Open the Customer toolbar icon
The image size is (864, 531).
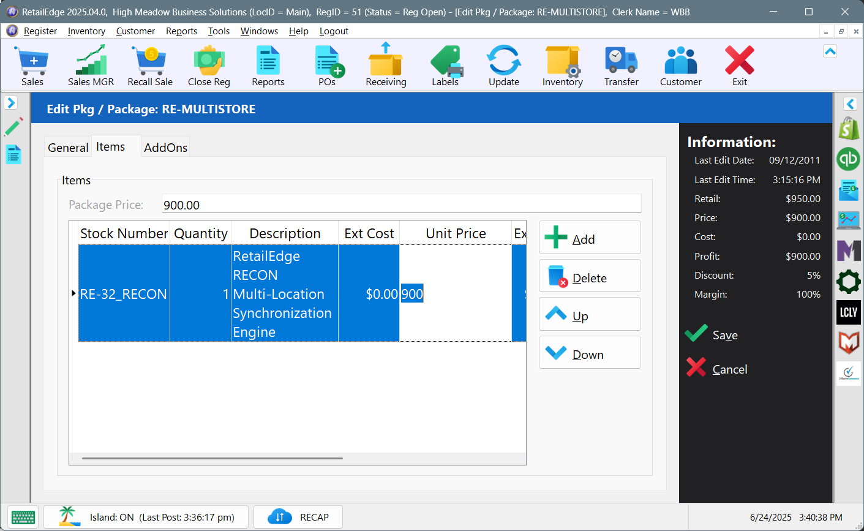680,66
